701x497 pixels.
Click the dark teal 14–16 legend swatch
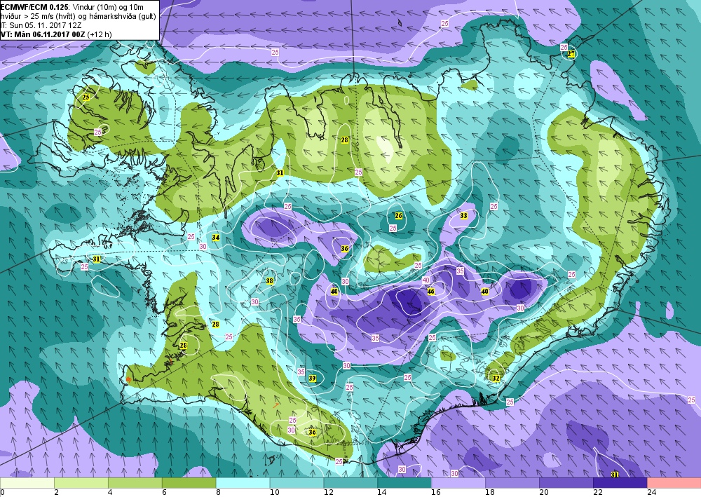click(404, 483)
